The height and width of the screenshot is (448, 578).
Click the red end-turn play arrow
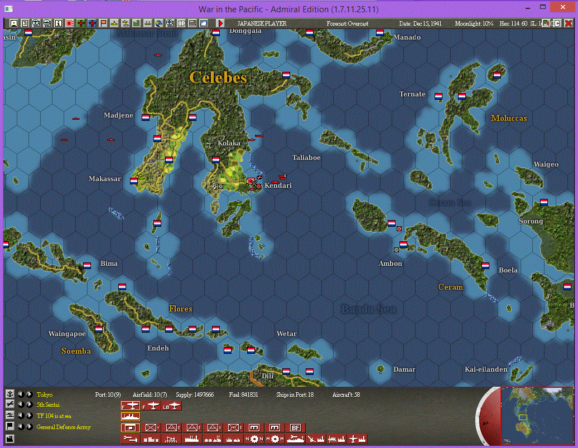[x=220, y=23]
